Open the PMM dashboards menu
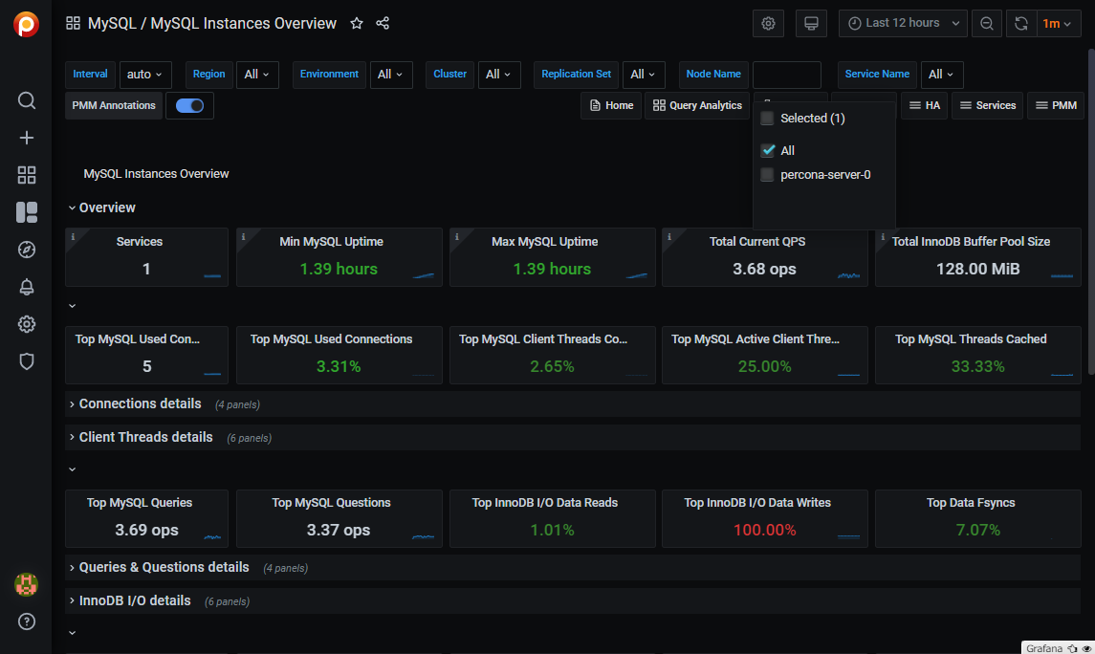Image resolution: width=1095 pixels, height=654 pixels. click(x=1056, y=105)
